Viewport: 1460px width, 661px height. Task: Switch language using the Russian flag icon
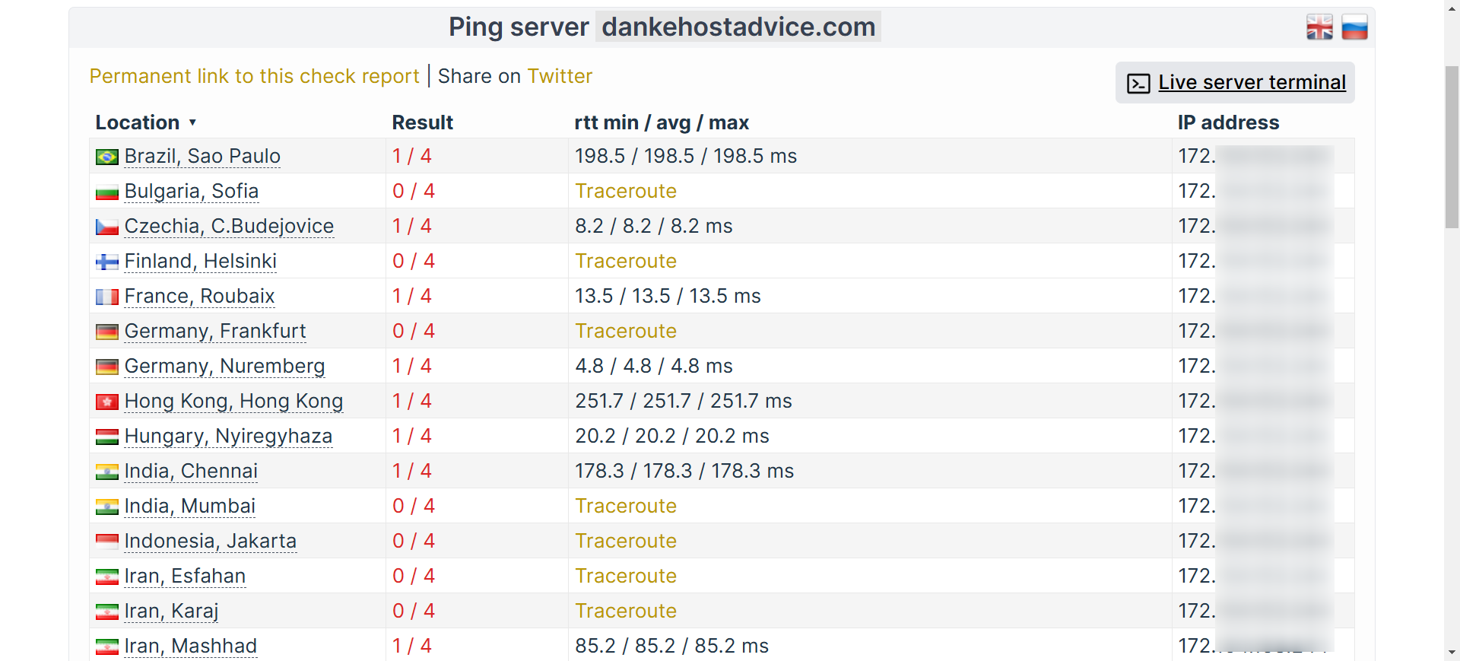click(x=1354, y=27)
